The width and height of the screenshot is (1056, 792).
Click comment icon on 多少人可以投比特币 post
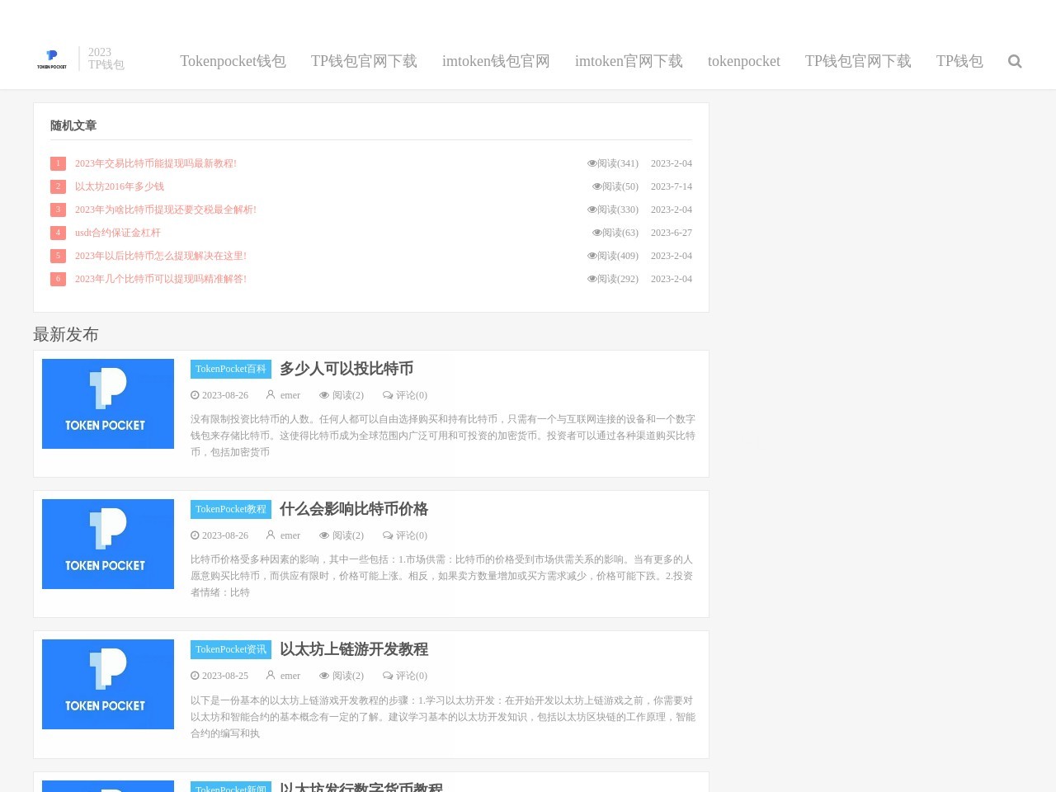[388, 395]
